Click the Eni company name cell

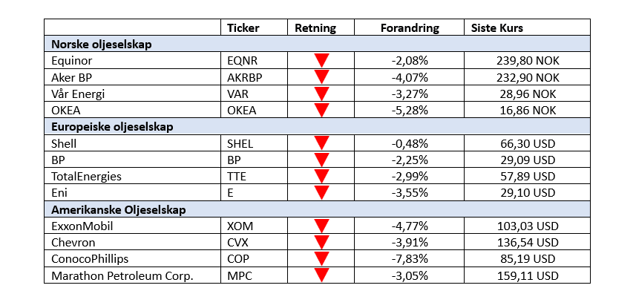tap(133, 193)
